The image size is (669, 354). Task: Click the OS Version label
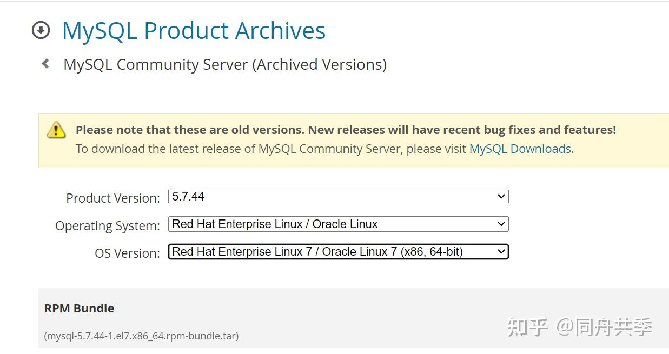pyautogui.click(x=128, y=253)
